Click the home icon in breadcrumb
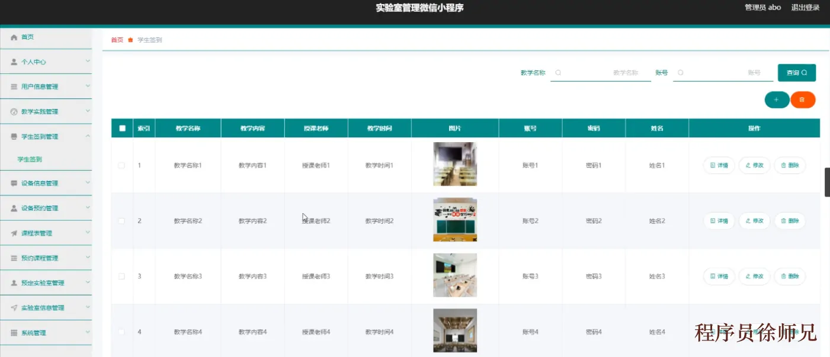Viewport: 830px width, 357px height. pos(130,40)
